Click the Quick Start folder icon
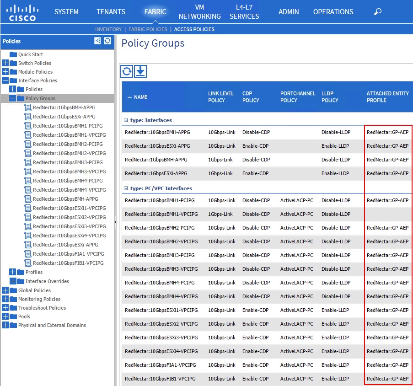 pos(13,54)
